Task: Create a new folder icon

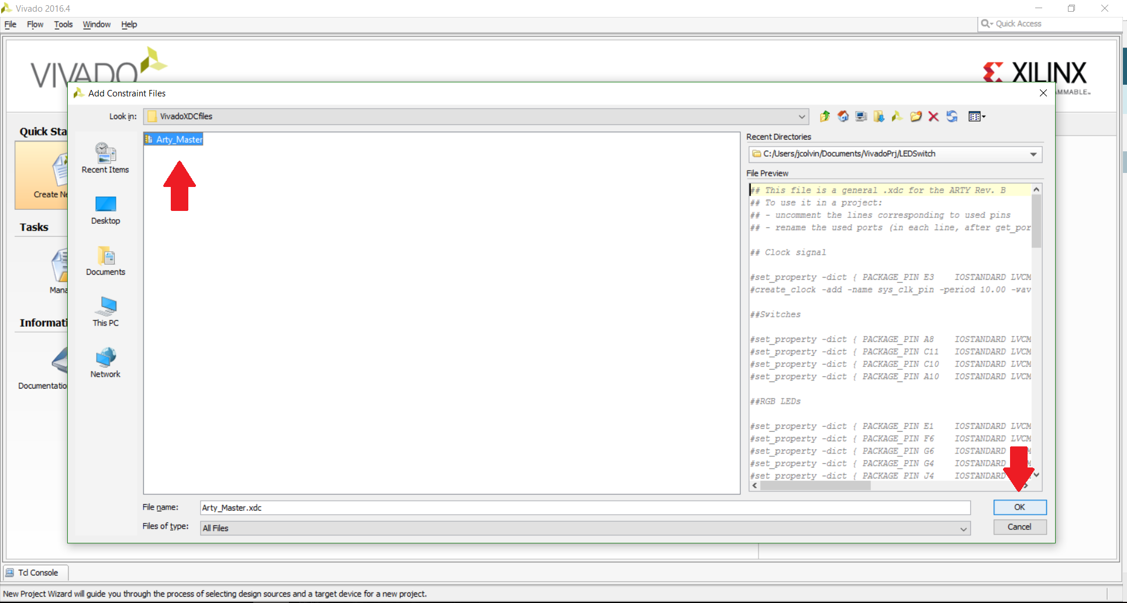Action: pos(915,116)
